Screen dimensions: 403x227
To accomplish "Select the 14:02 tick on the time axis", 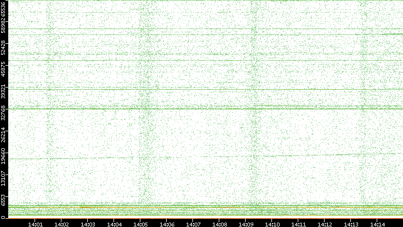I will click(62, 224).
